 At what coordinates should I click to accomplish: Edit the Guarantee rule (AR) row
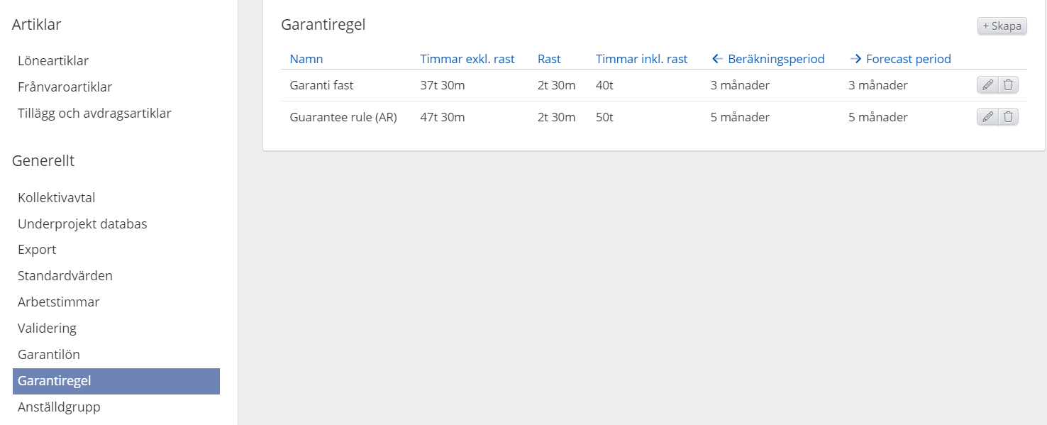(987, 117)
